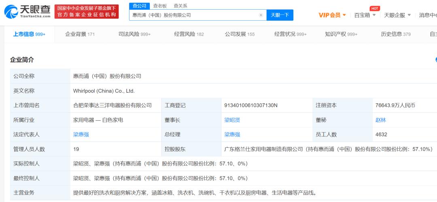This screenshot has width=437, height=202.
Task: Switch to the 经营状况 tab
Action: (x=291, y=34)
